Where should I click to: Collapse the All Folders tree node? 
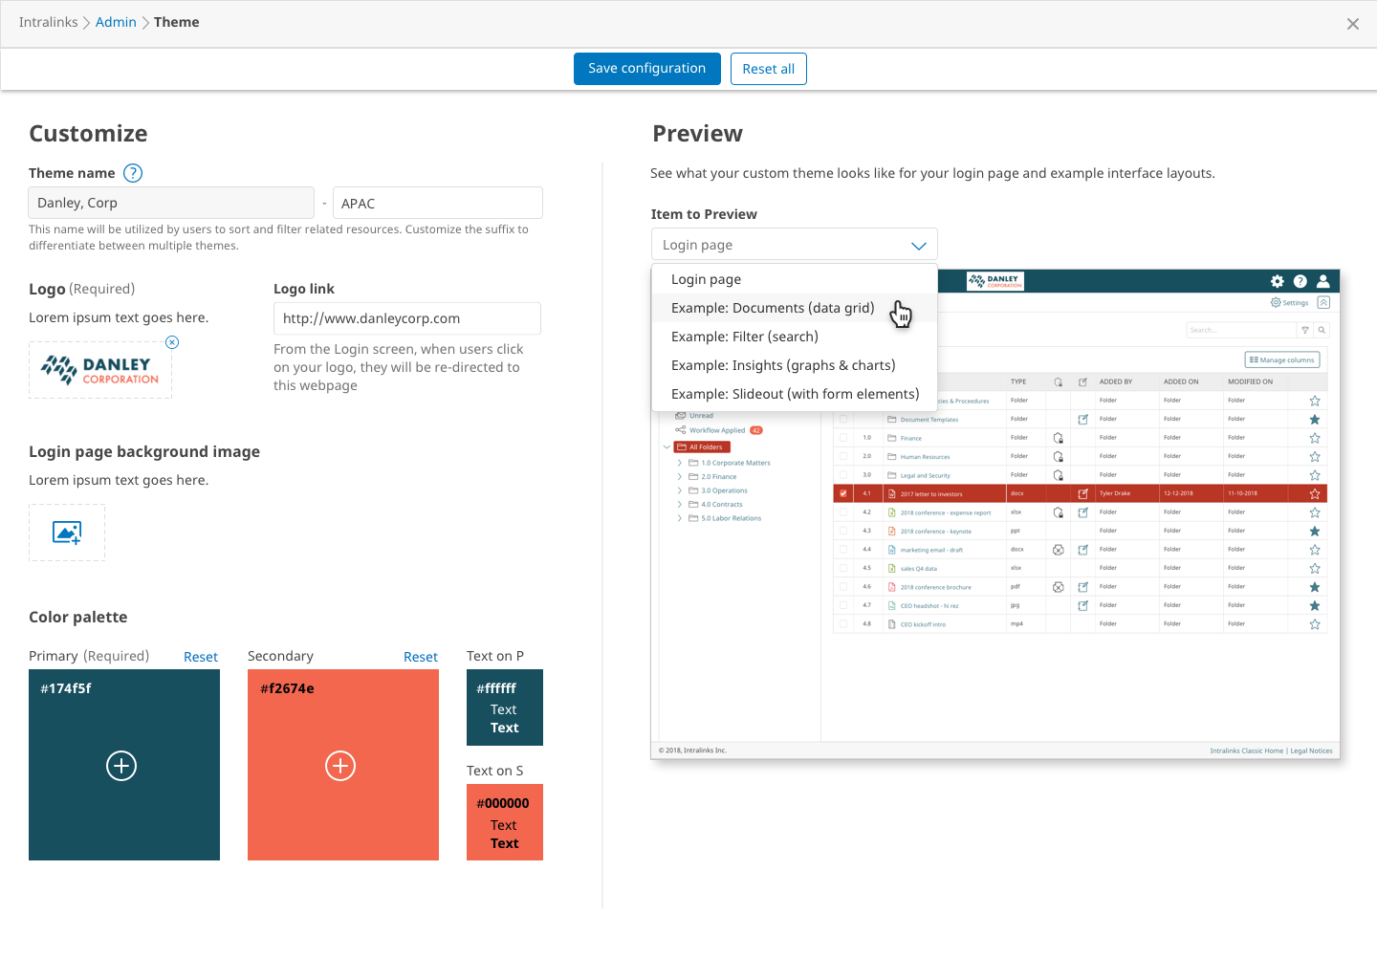[x=667, y=447]
